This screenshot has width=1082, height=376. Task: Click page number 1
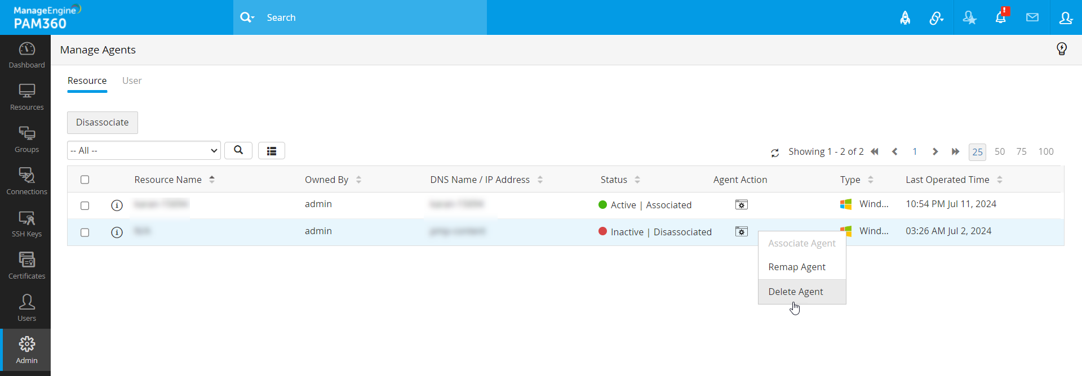[x=915, y=151]
